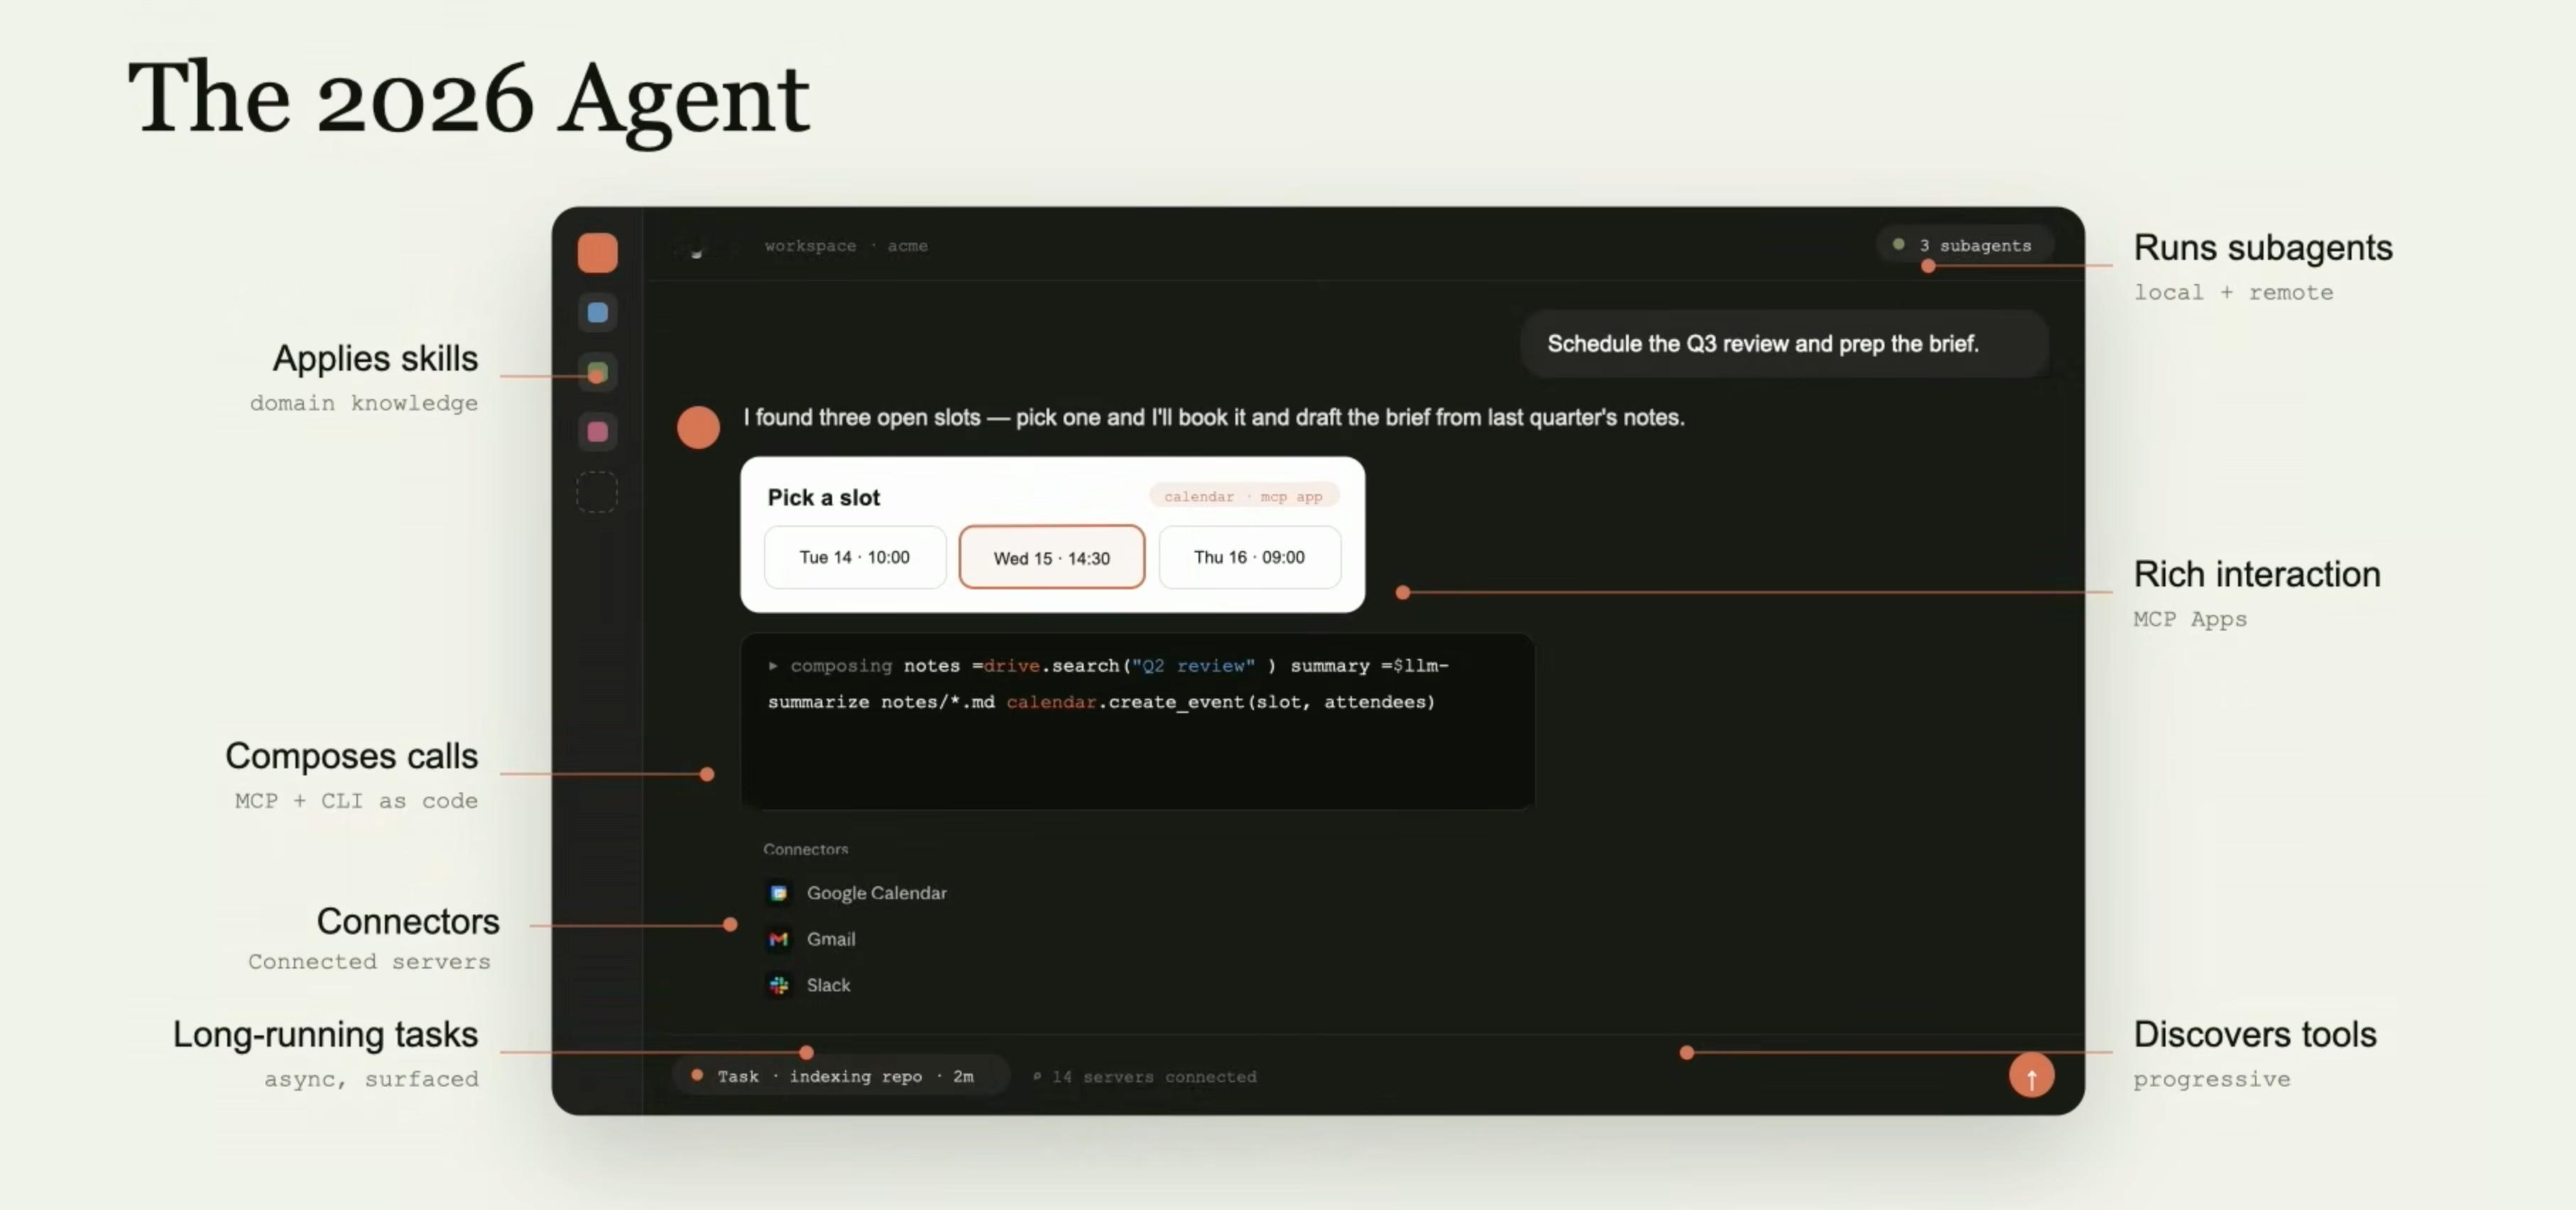Click the orange square sidebar icon
Image resolution: width=2576 pixels, height=1210 pixels.
tap(597, 253)
